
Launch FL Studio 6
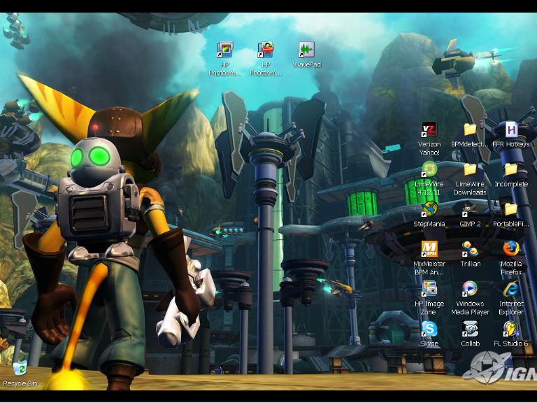pyautogui.click(x=511, y=329)
